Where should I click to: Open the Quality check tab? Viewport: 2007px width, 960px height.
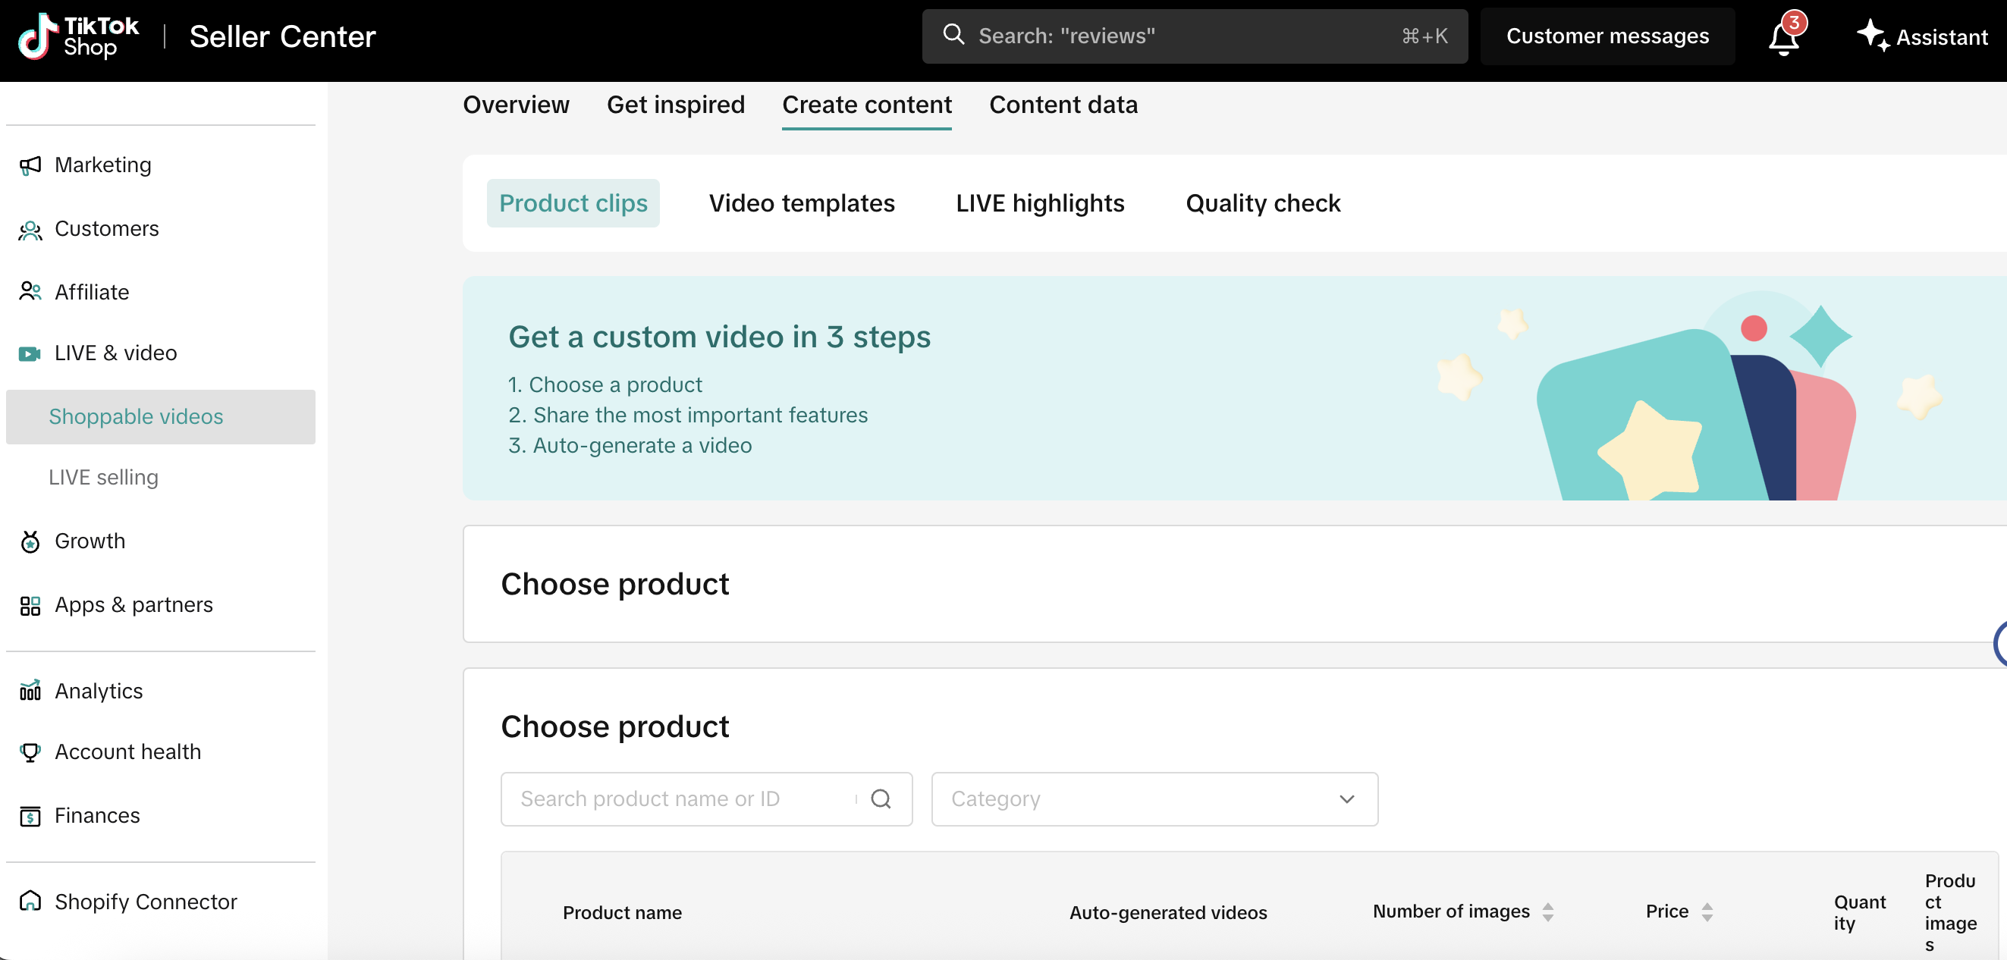(x=1262, y=203)
